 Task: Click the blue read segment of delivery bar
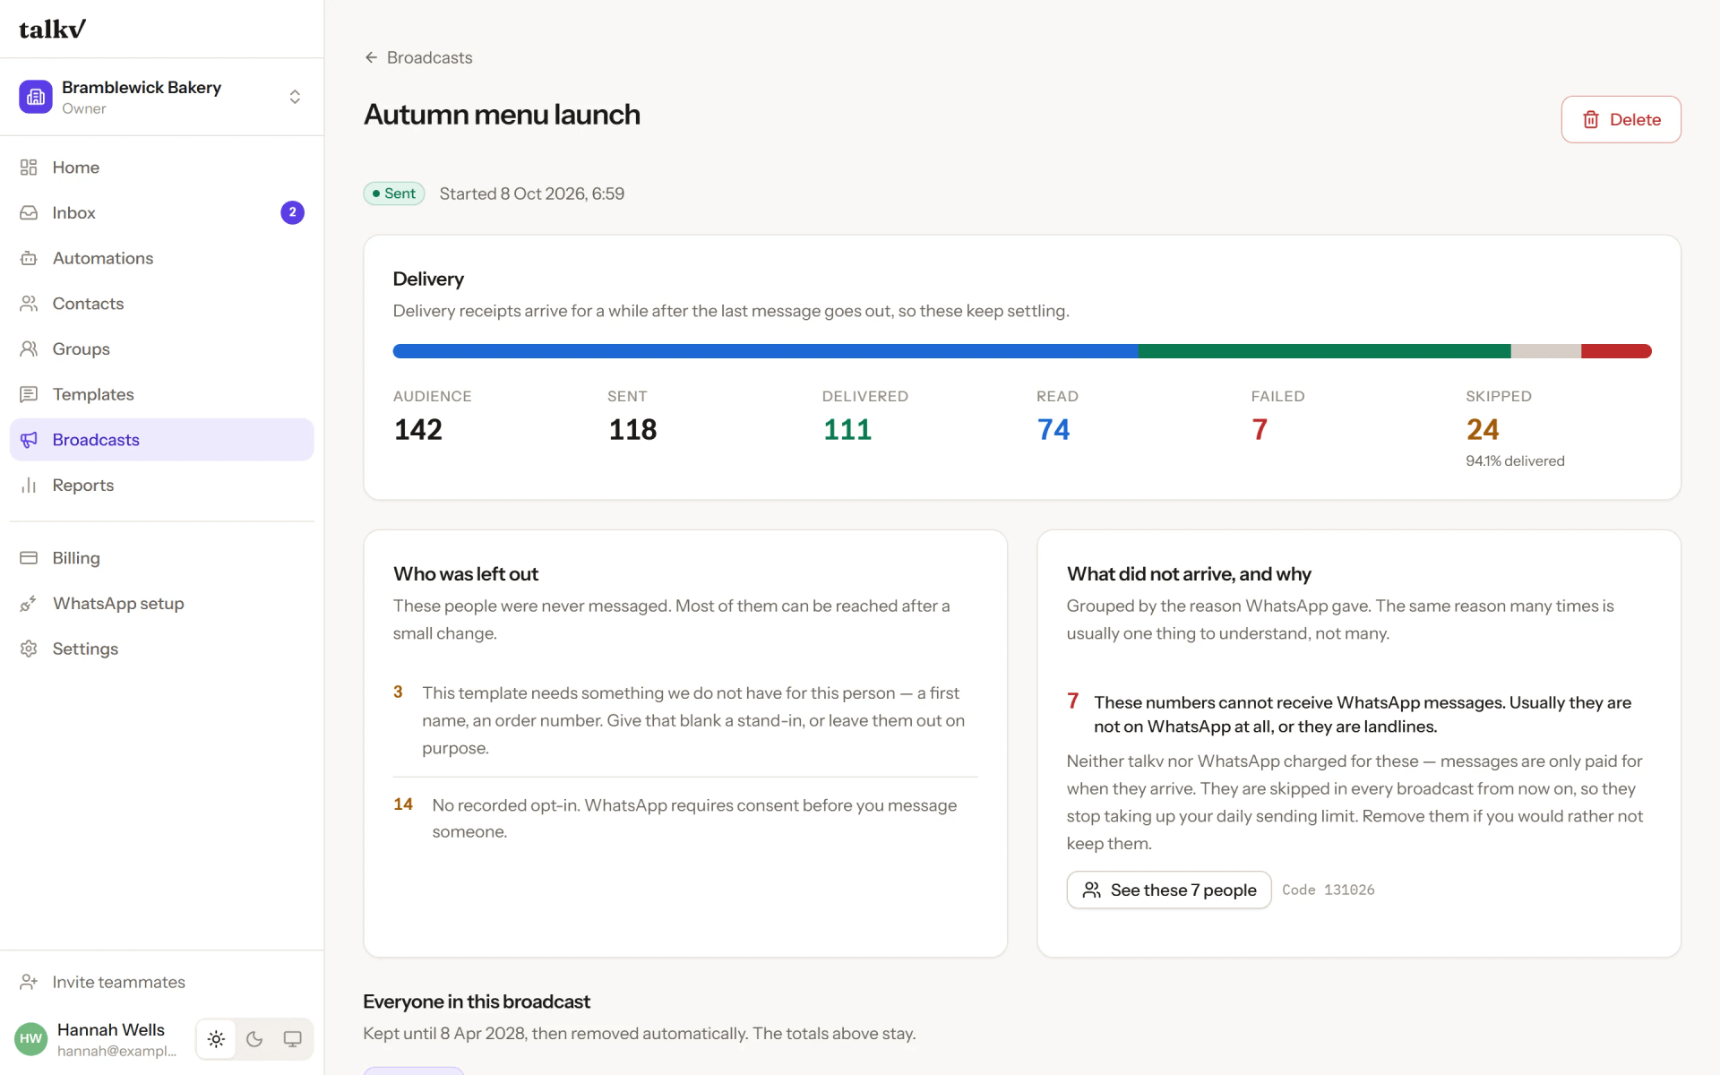tap(765, 351)
